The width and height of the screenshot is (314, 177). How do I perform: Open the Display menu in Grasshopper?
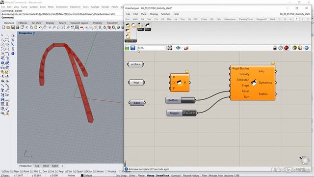(154, 14)
